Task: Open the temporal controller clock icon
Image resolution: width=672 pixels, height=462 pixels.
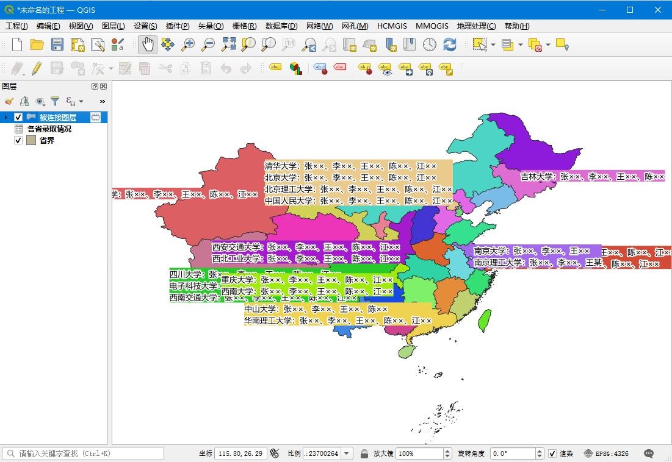Action: click(430, 44)
